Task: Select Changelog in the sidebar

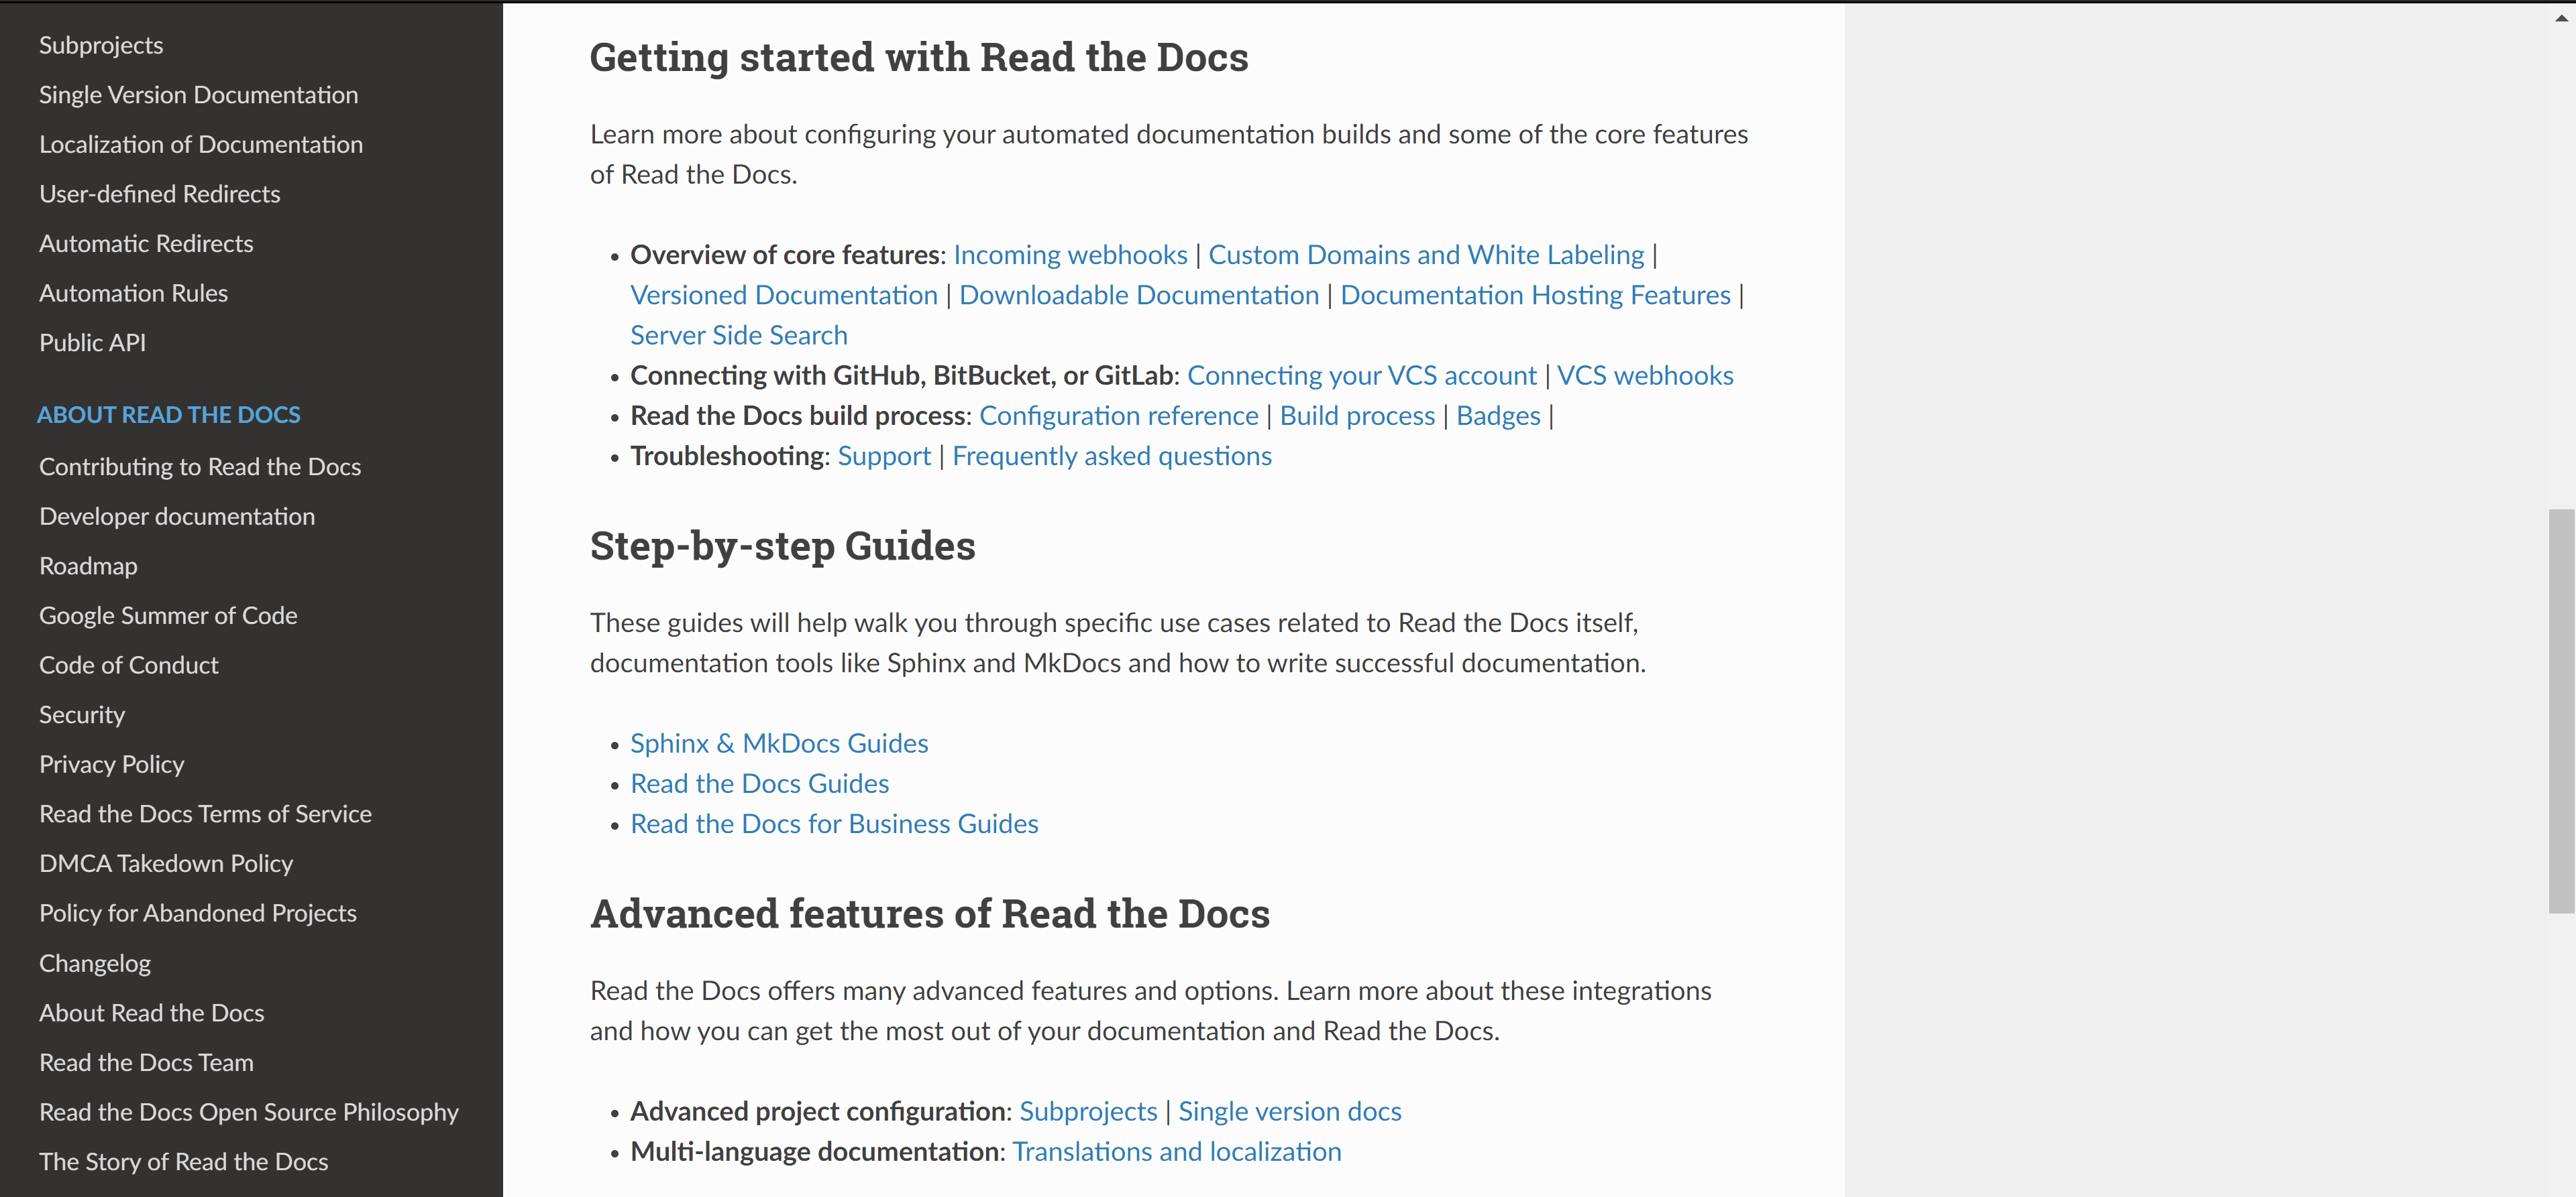Action: click(95, 963)
